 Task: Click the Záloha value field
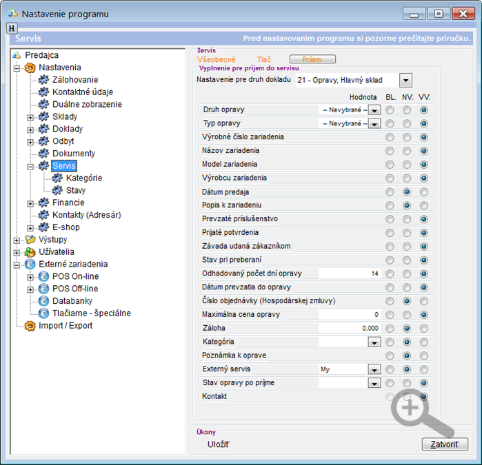350,329
